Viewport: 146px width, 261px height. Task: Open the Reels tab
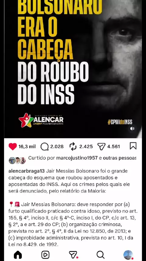(45, 255)
